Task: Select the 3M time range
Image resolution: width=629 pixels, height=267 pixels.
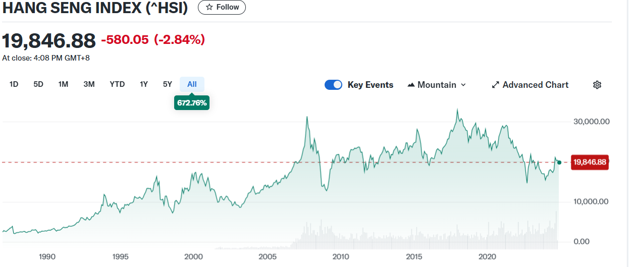Action: [89, 84]
